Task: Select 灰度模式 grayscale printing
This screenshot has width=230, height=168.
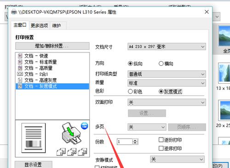Action: 161,92
